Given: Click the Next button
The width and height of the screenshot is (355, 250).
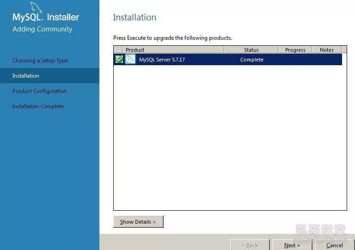Looking at the screenshot, I should 292,245.
